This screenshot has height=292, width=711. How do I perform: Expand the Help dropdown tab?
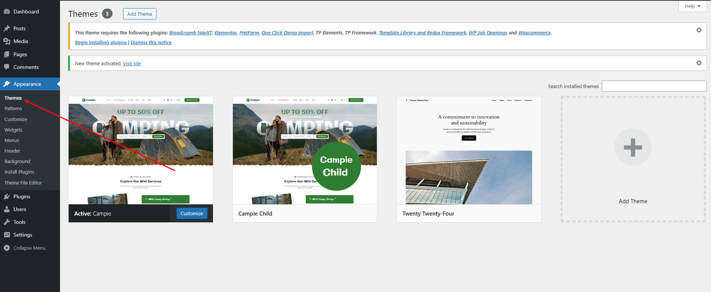click(x=692, y=6)
